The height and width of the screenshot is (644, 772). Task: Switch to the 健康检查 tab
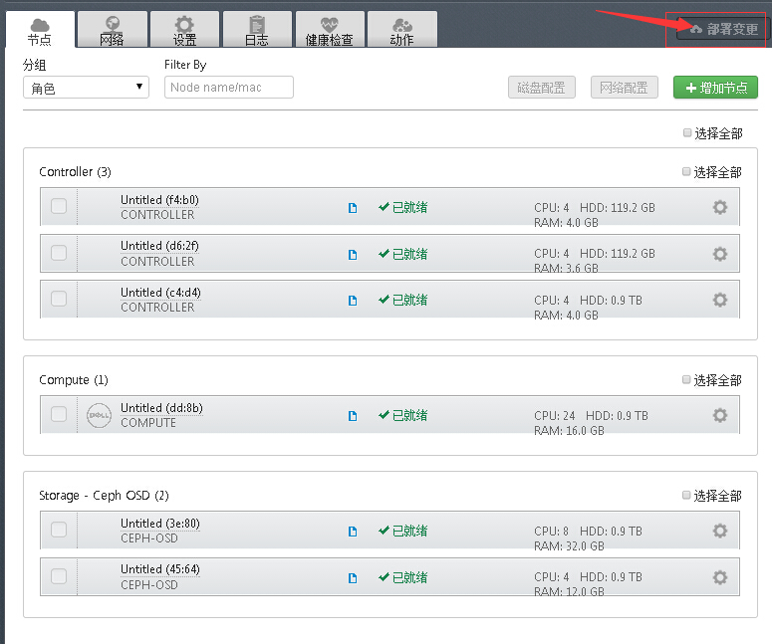click(x=330, y=30)
